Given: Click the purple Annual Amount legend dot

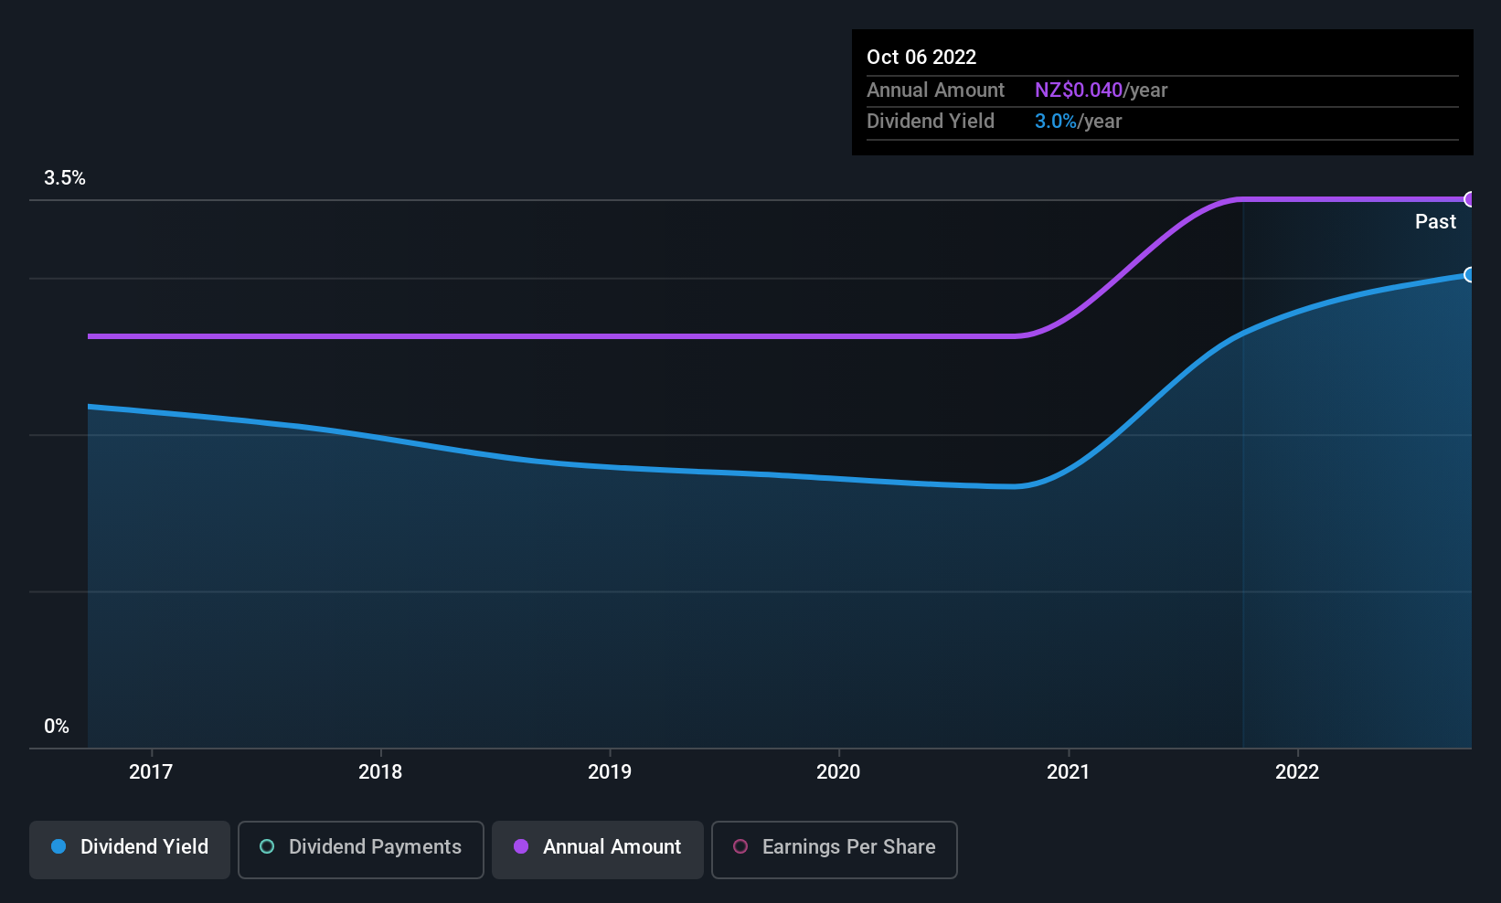Looking at the screenshot, I should (x=521, y=846).
